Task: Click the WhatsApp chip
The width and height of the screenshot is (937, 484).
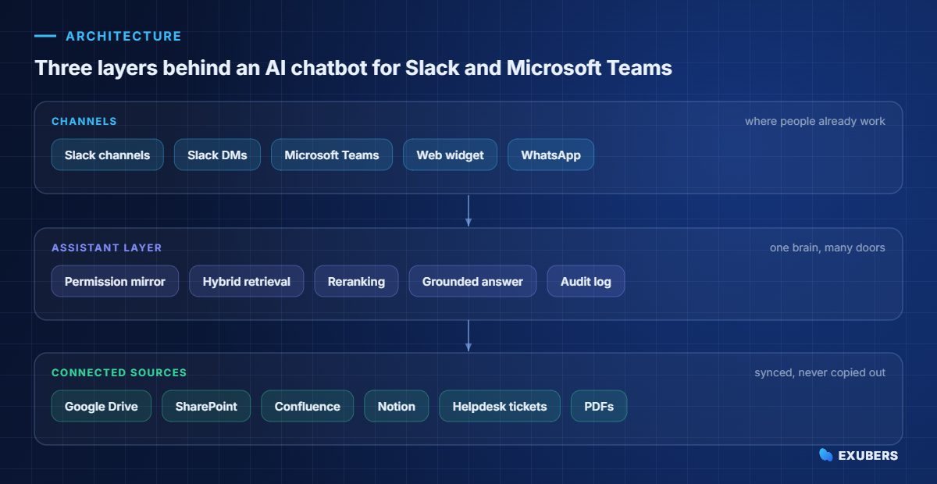Action: tap(550, 155)
